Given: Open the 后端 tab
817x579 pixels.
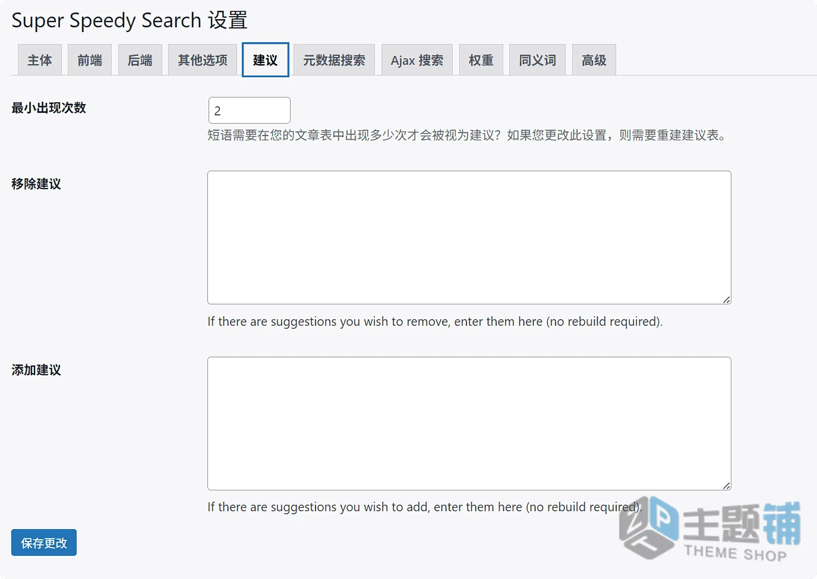Looking at the screenshot, I should coord(140,60).
